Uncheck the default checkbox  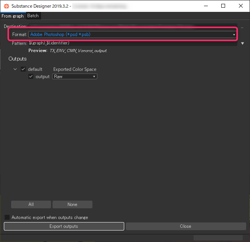[23, 69]
